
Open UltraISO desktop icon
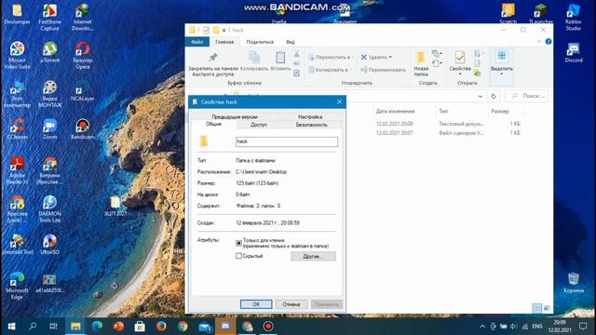pyautogui.click(x=49, y=244)
